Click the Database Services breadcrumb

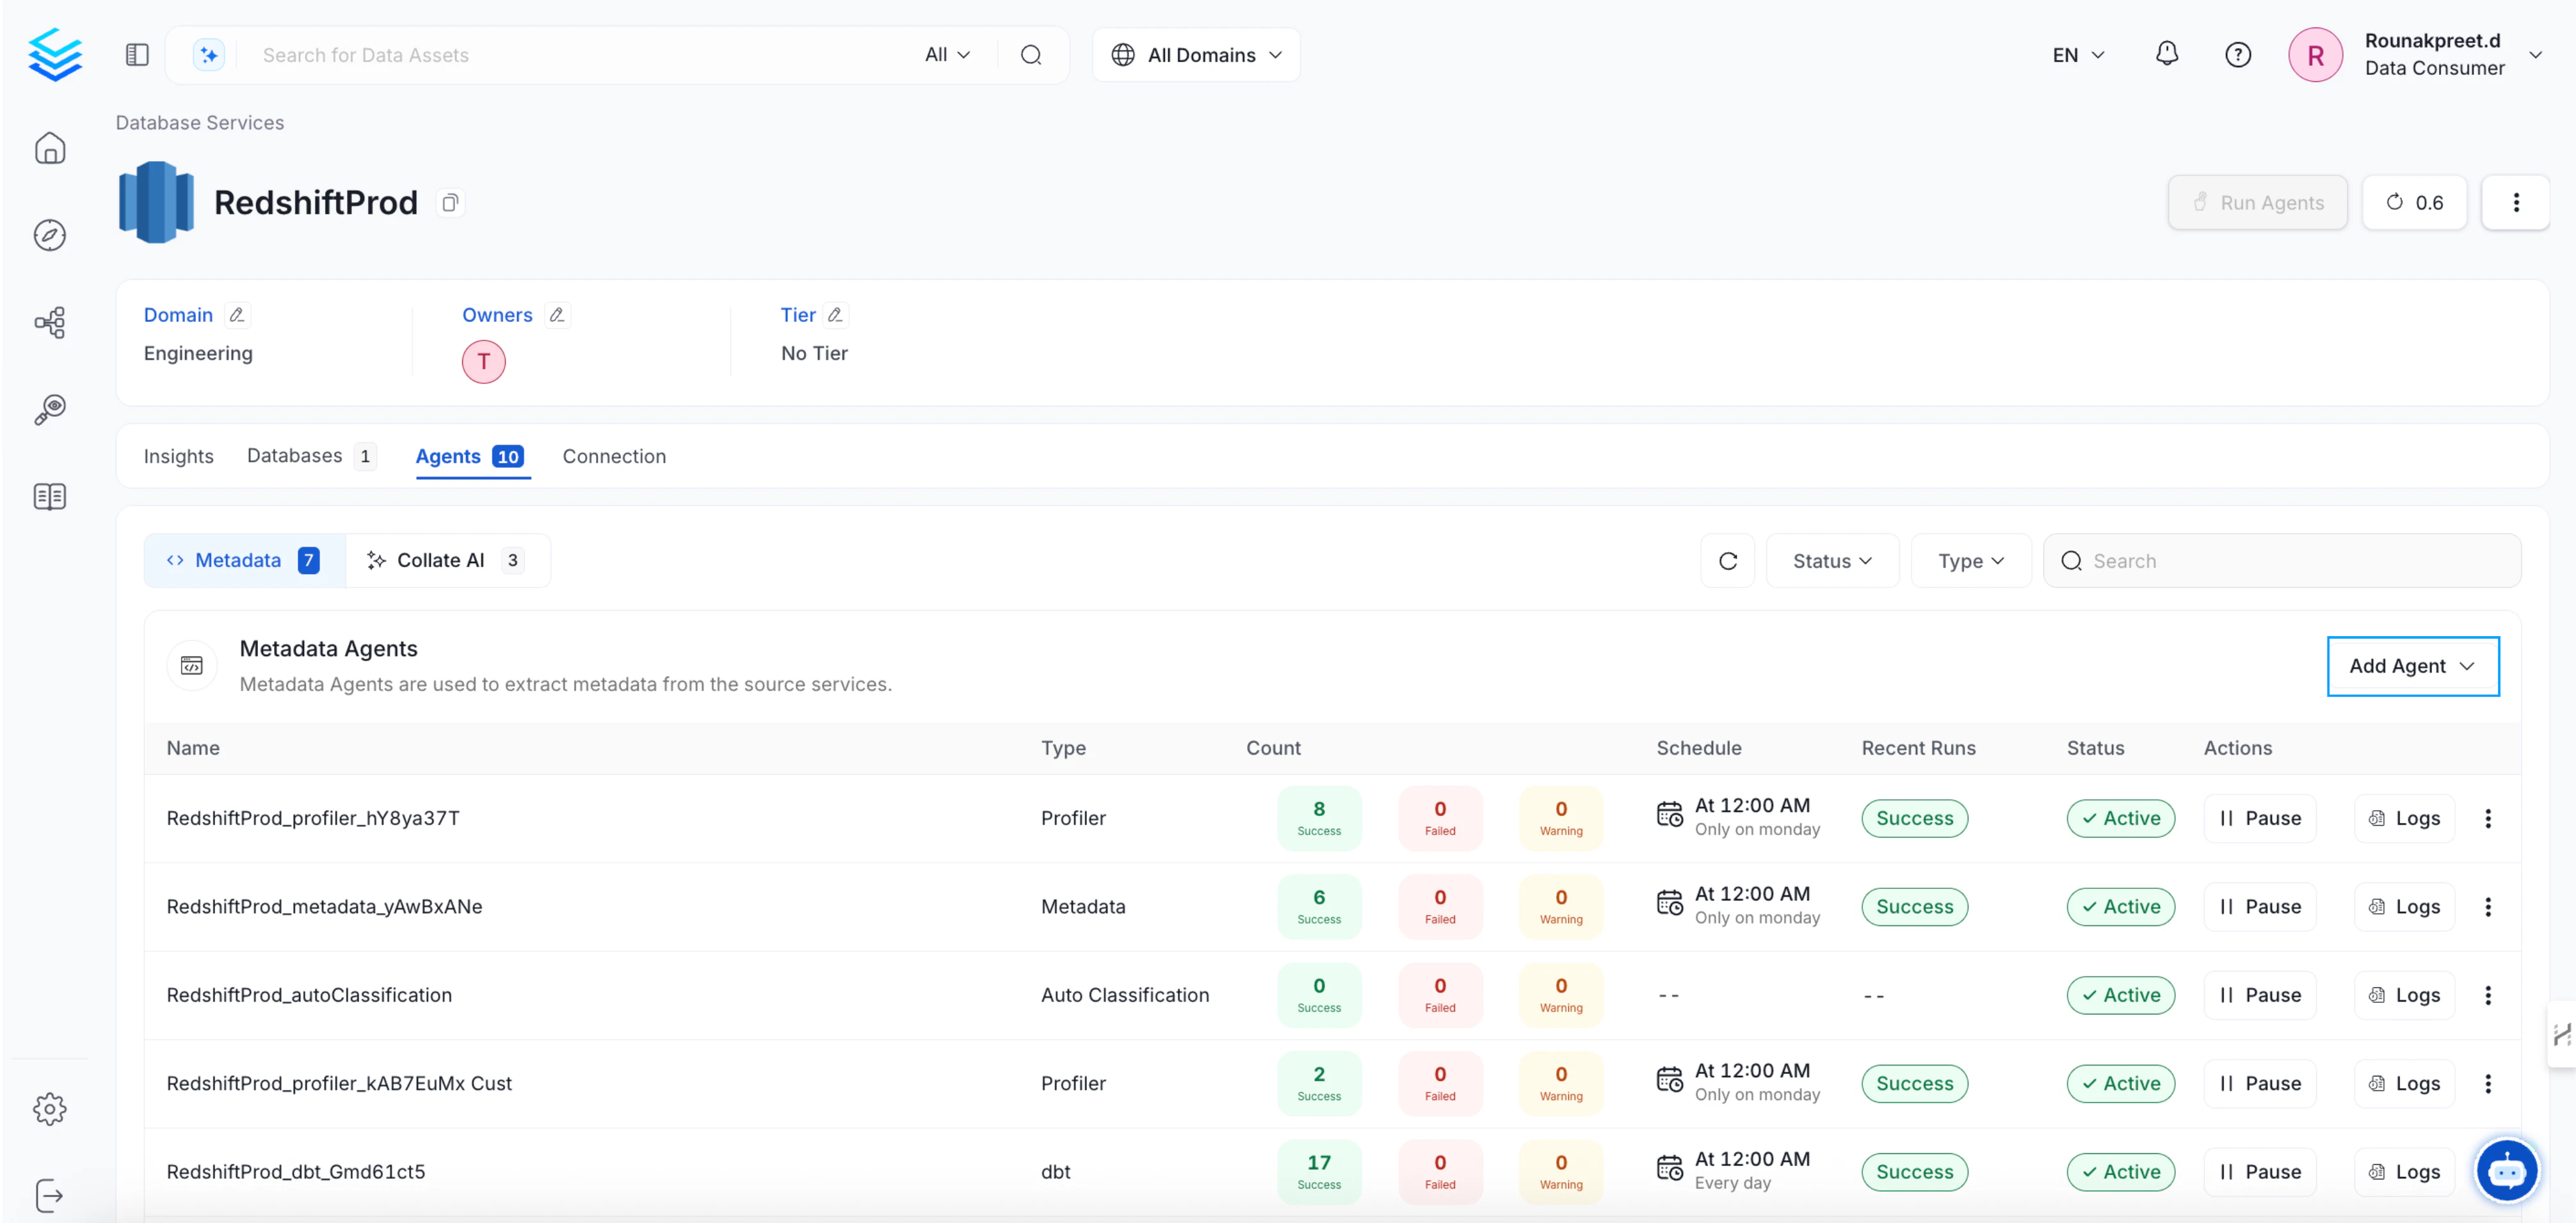click(199, 122)
